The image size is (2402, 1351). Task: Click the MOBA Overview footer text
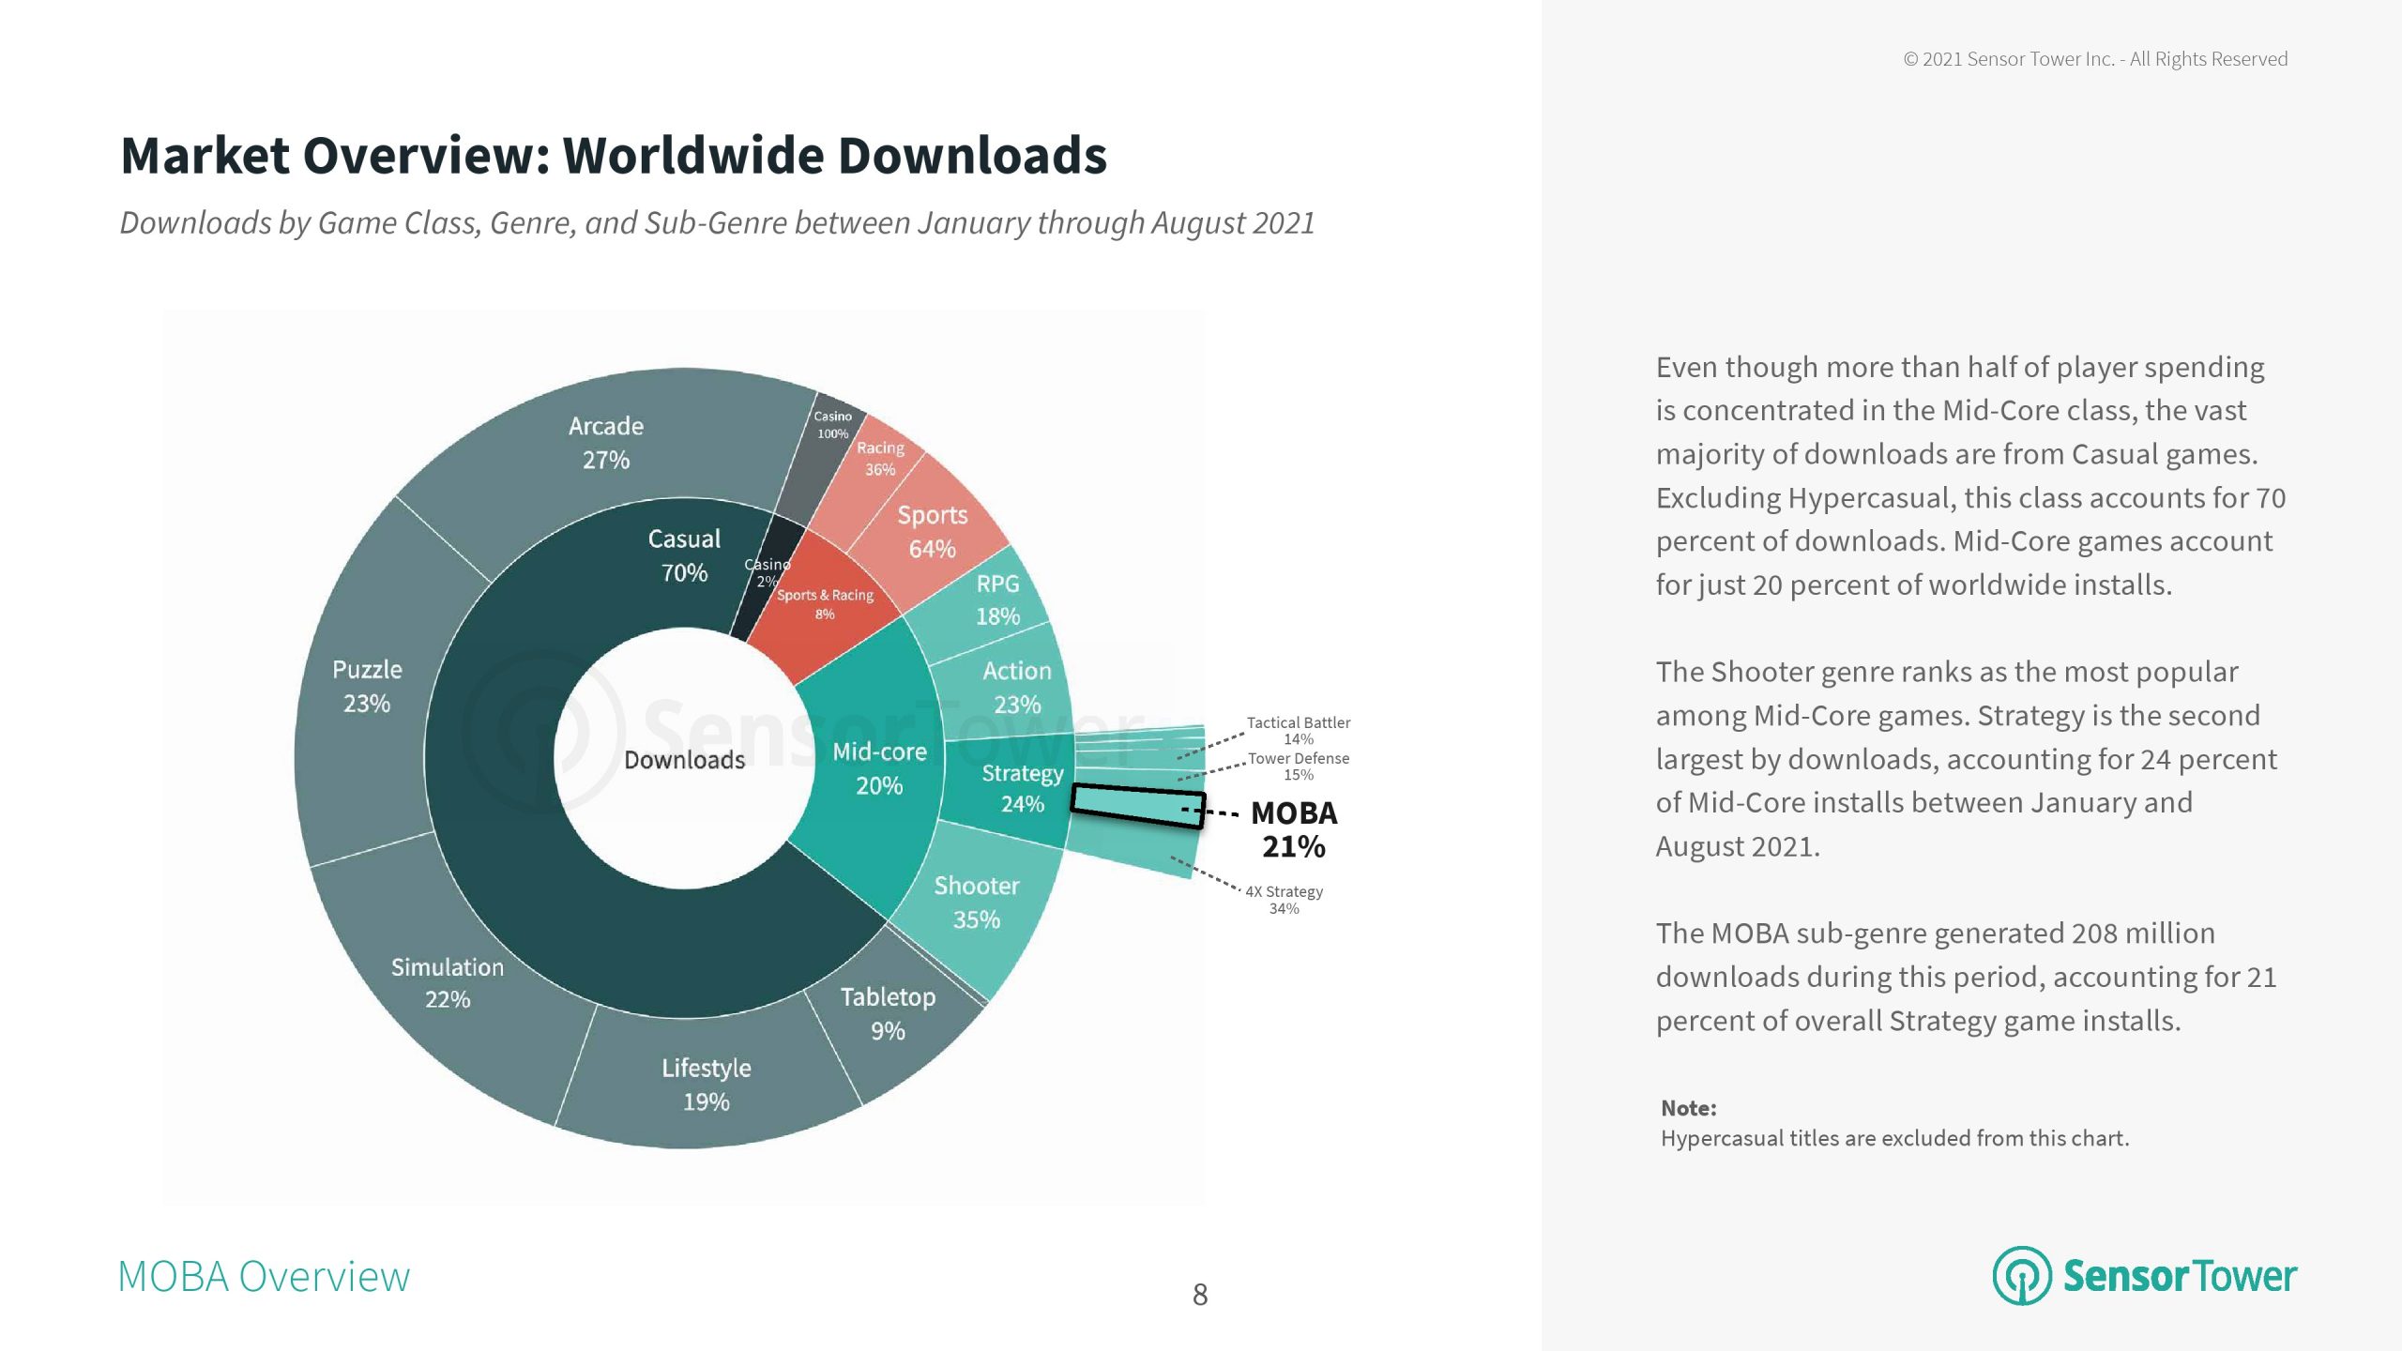[x=264, y=1277]
